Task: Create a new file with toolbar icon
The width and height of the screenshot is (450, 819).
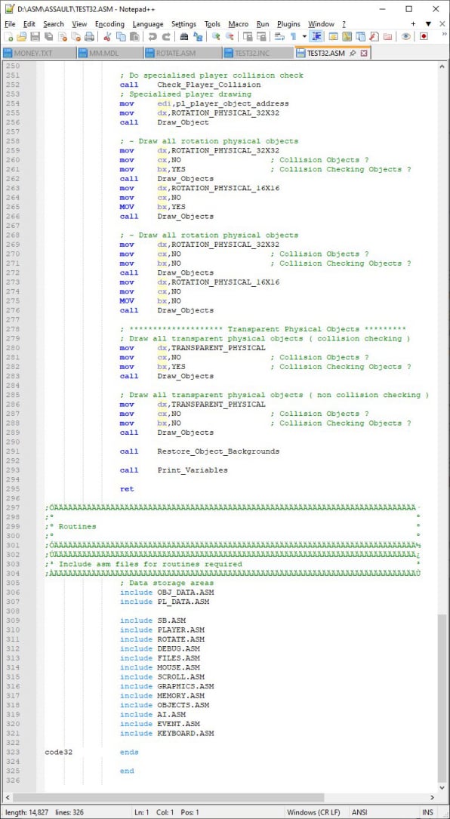Action: (8, 36)
